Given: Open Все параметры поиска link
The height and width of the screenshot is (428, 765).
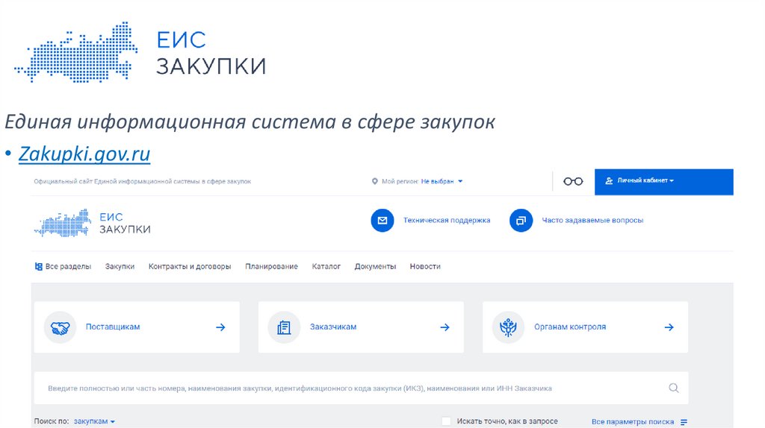Looking at the screenshot, I should (x=632, y=422).
